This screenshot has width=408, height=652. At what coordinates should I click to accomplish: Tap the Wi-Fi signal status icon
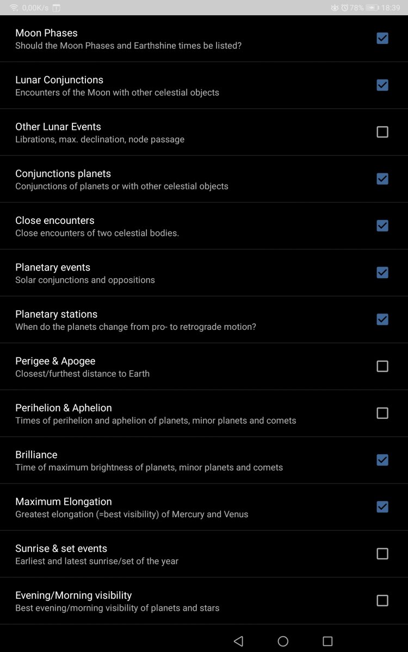14,8
